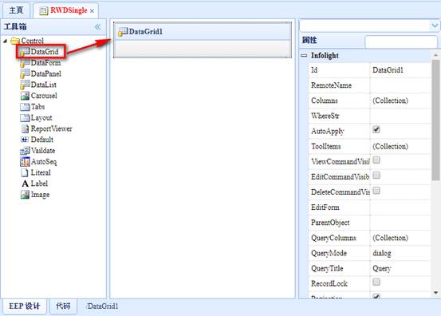Select the Label control icon

pyautogui.click(x=25, y=184)
